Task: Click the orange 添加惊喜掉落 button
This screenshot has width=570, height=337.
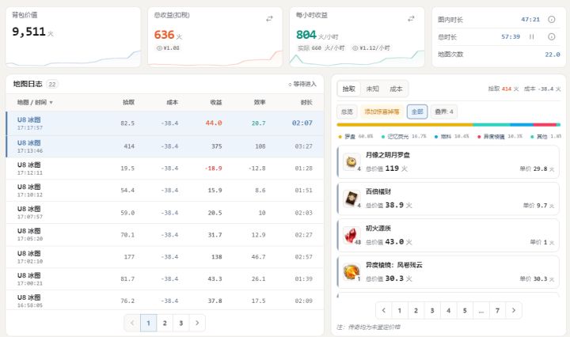Action: pos(382,112)
